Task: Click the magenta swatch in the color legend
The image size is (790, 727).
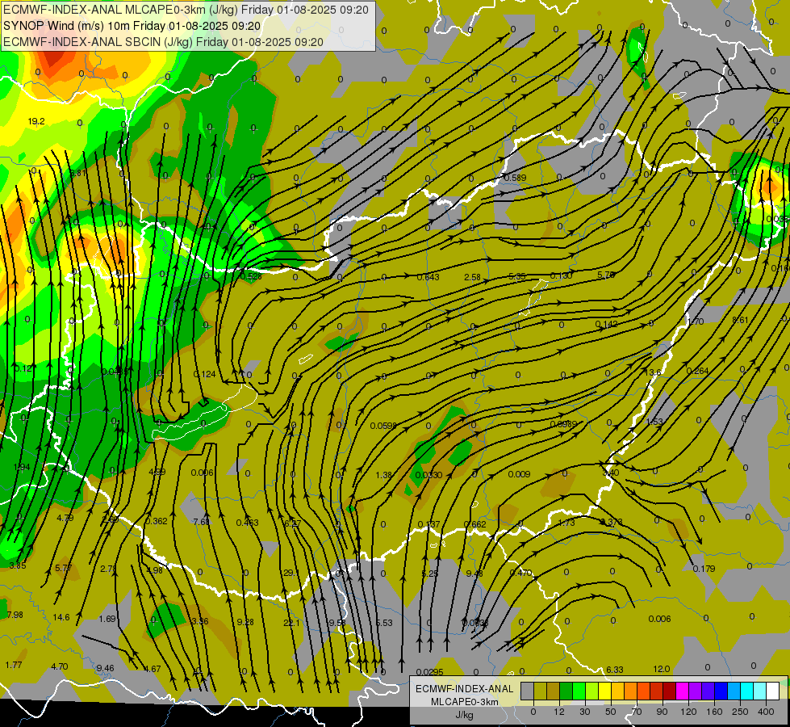Action: pos(683,691)
